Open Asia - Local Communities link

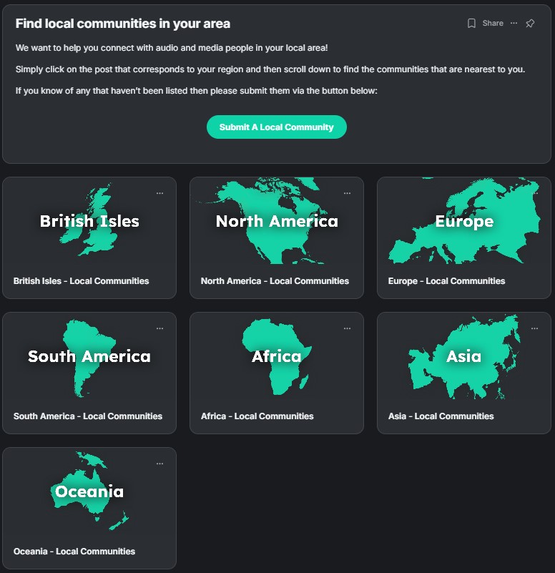441,416
